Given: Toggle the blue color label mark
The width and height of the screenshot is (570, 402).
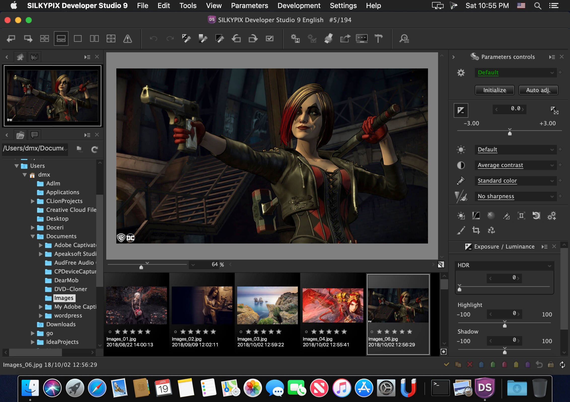Looking at the screenshot, I should coord(481,365).
